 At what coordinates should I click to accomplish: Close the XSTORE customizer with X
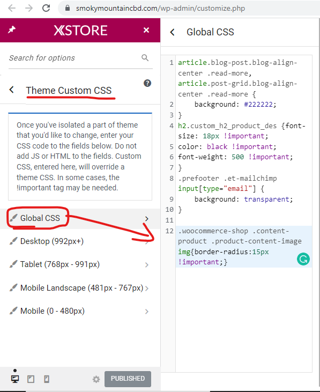[x=146, y=30]
